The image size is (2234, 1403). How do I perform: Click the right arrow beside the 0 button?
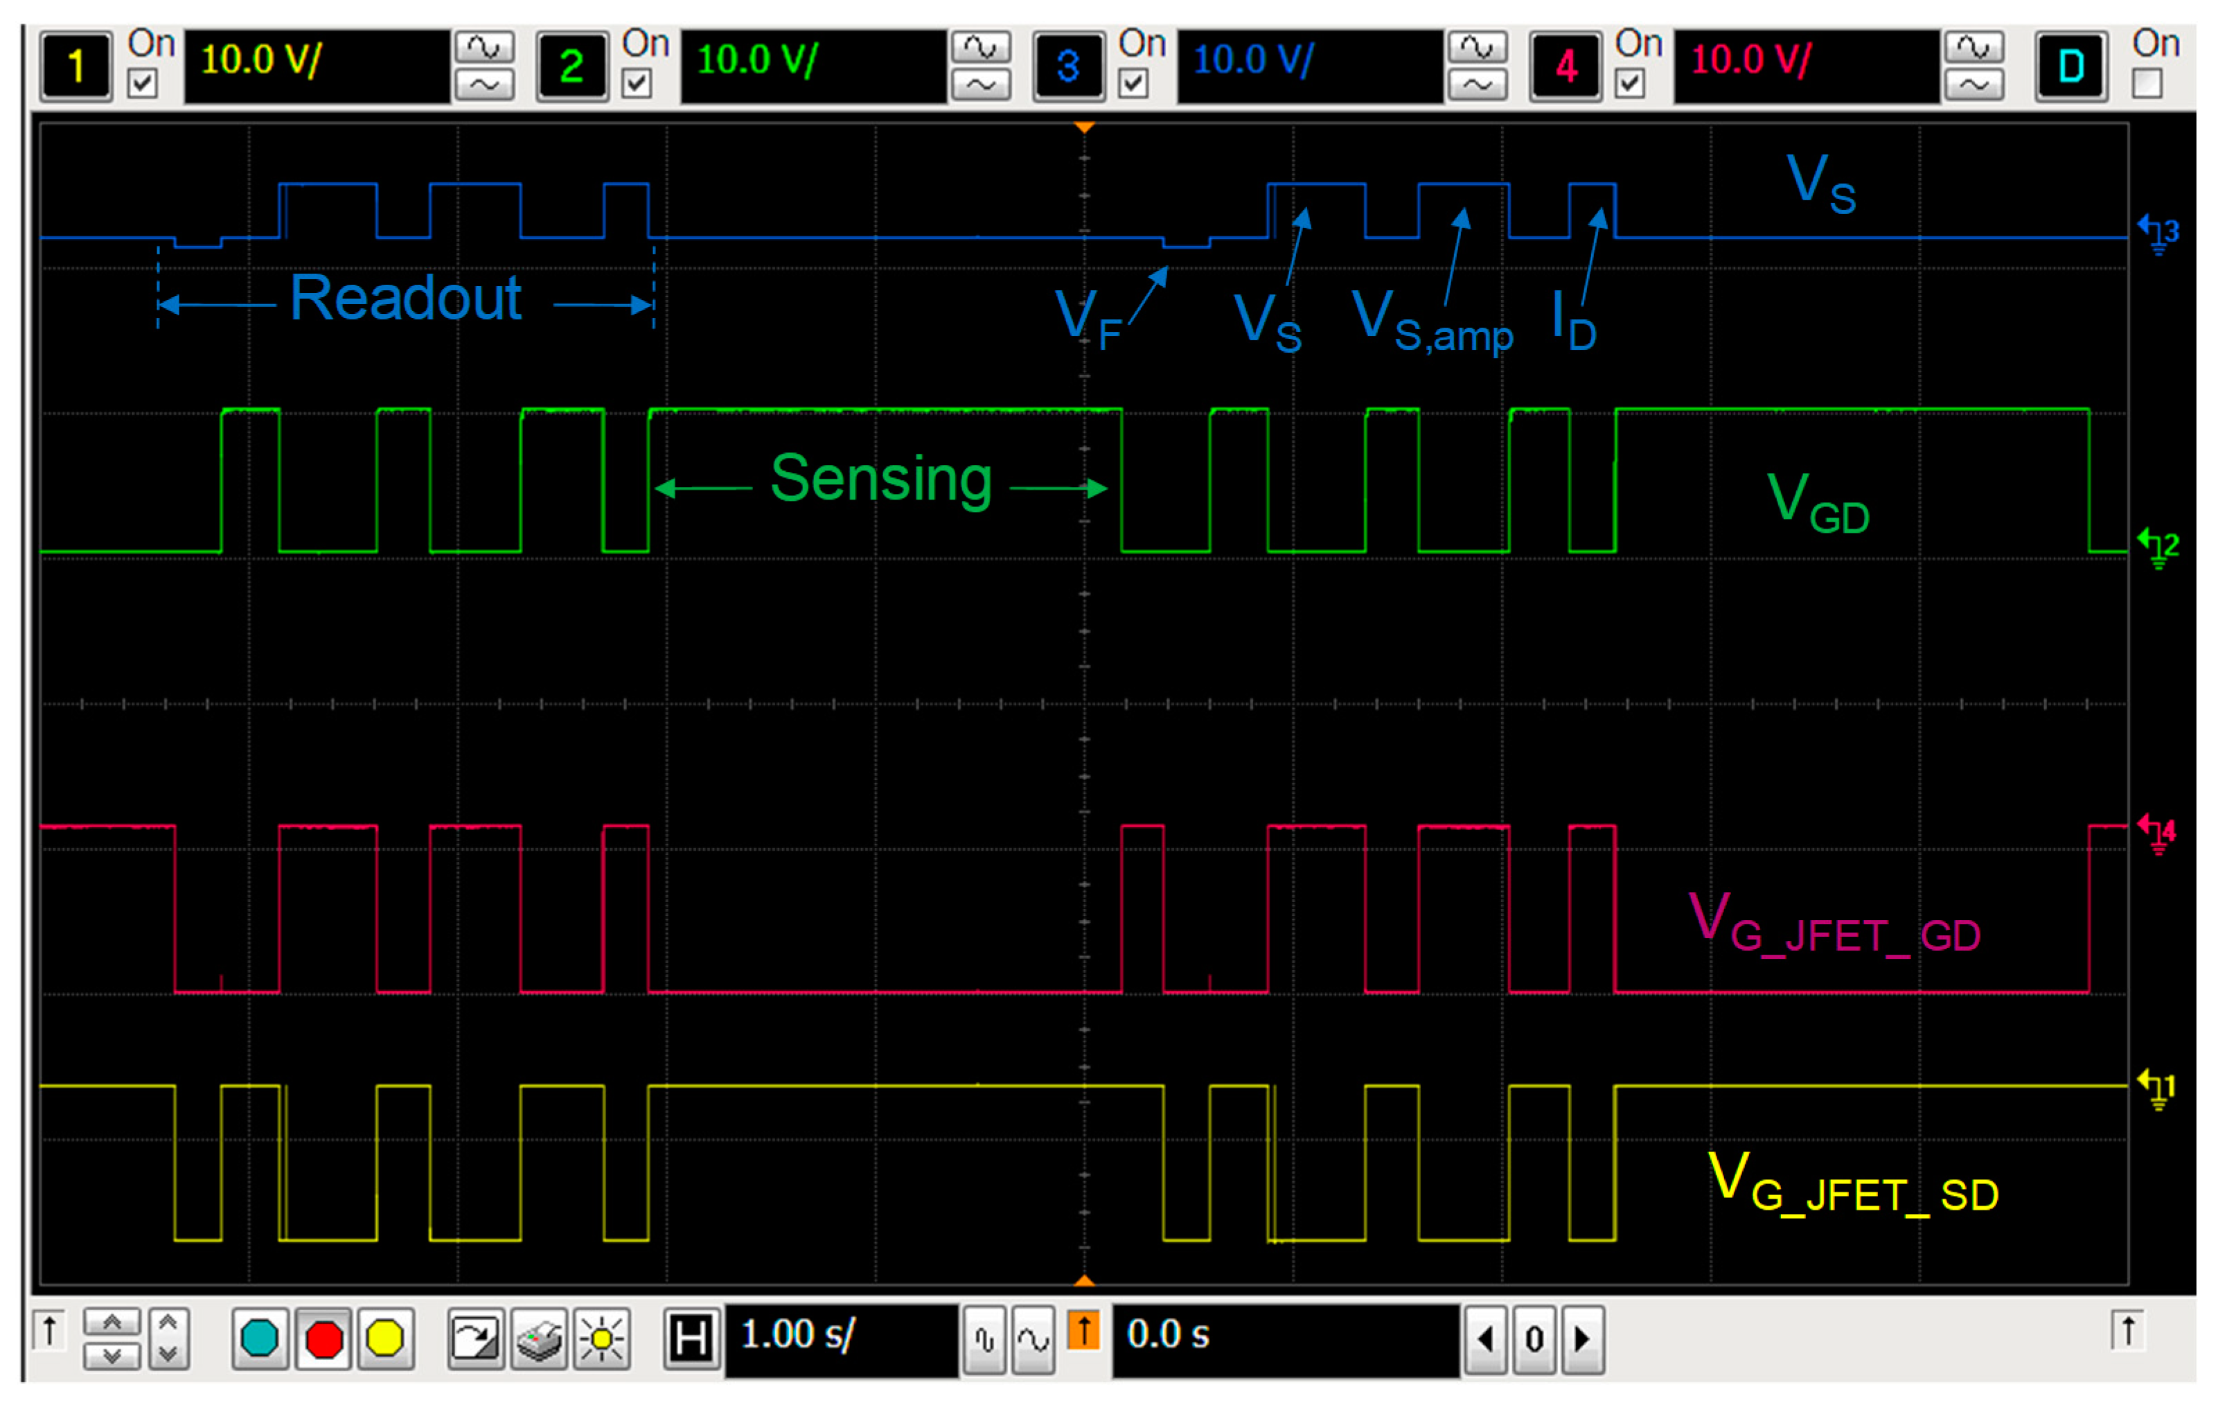tap(1581, 1336)
